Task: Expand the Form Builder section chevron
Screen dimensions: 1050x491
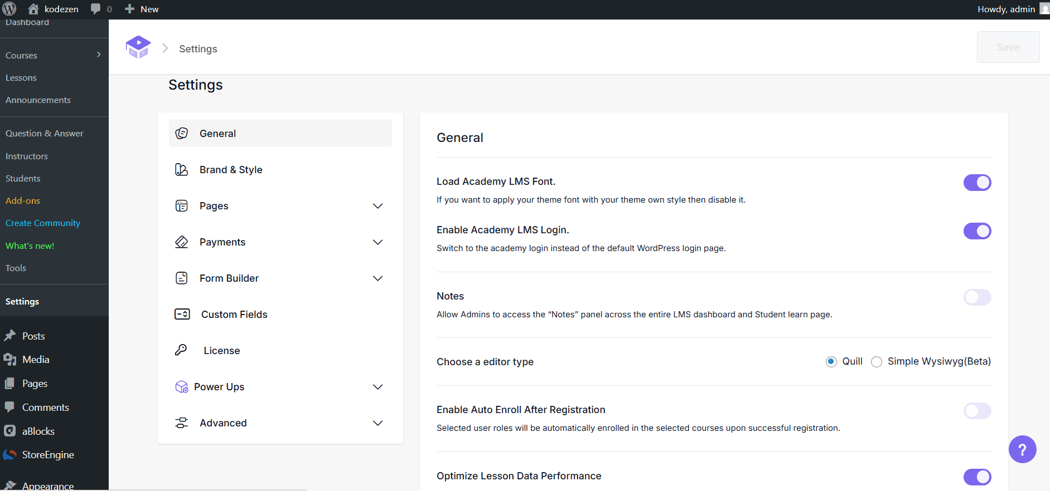Action: point(378,278)
